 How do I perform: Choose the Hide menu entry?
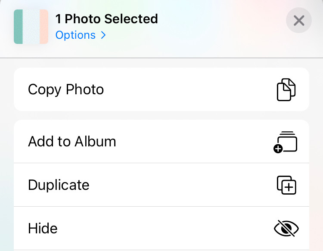(x=161, y=228)
